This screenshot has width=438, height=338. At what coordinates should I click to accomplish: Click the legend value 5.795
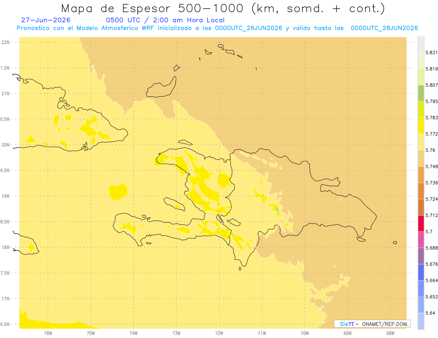431,101
